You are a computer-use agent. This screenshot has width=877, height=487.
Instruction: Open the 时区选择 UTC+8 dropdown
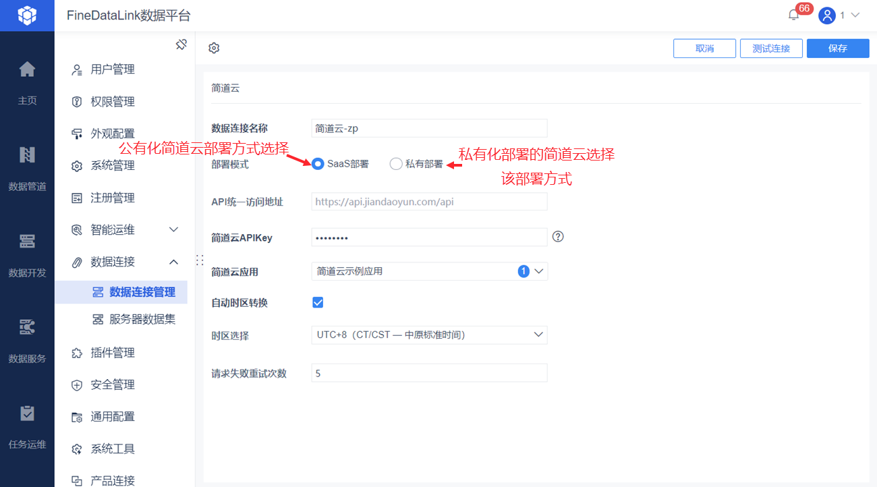[x=429, y=335]
